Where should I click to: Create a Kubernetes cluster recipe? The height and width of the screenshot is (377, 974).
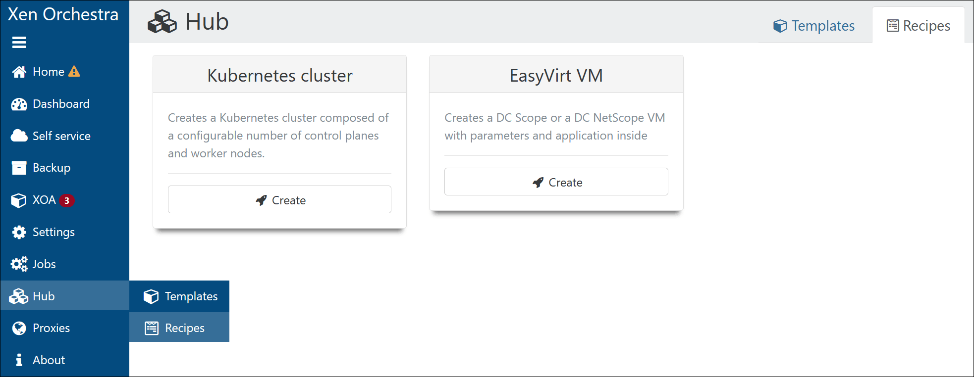pyautogui.click(x=279, y=200)
